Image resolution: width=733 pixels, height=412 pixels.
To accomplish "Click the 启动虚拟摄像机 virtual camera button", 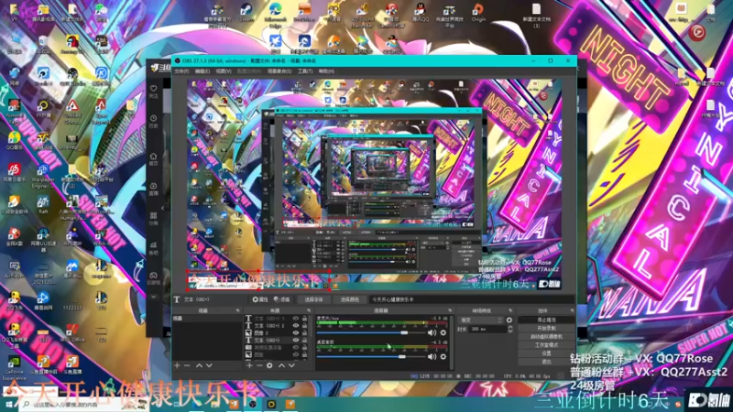I will (x=546, y=337).
